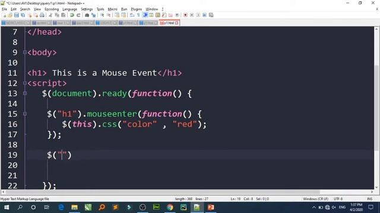
Task: Click the Save All toolbar icon
Action: tap(23, 15)
